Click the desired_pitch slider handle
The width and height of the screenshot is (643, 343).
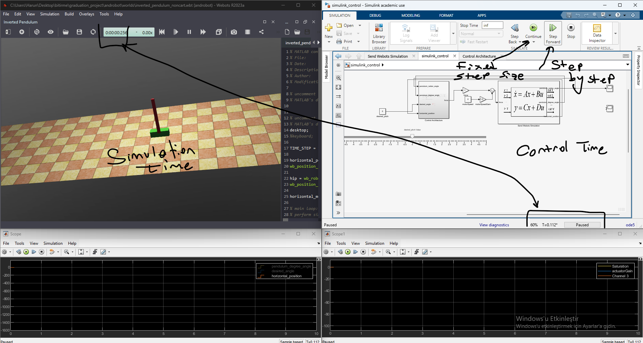pos(412,136)
